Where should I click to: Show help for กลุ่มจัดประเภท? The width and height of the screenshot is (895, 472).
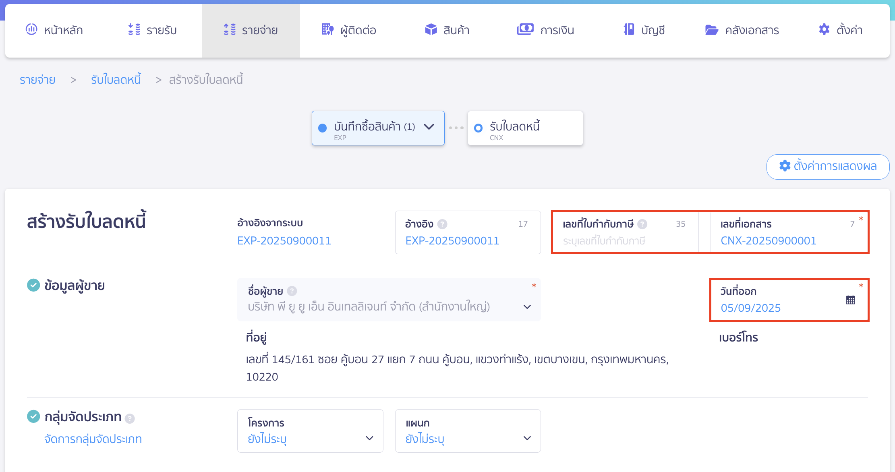(130, 419)
